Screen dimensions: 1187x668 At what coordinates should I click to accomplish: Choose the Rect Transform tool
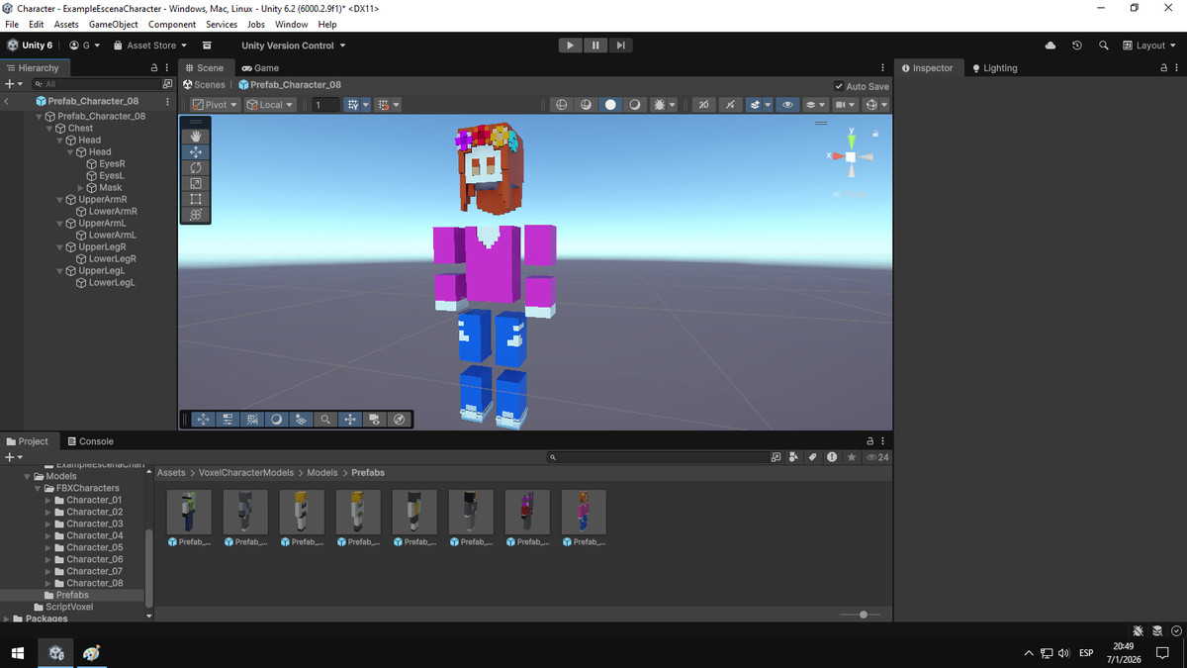[195, 199]
